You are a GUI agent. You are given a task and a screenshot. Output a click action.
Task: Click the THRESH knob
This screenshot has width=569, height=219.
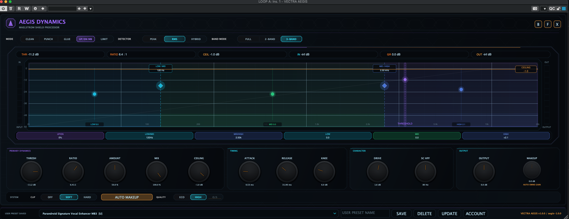[x=31, y=172]
